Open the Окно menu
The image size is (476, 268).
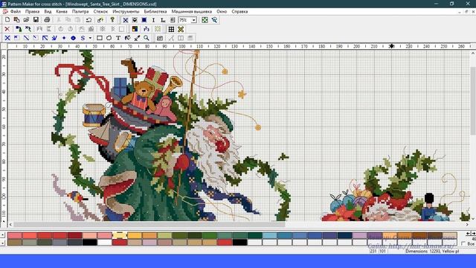coord(222,11)
